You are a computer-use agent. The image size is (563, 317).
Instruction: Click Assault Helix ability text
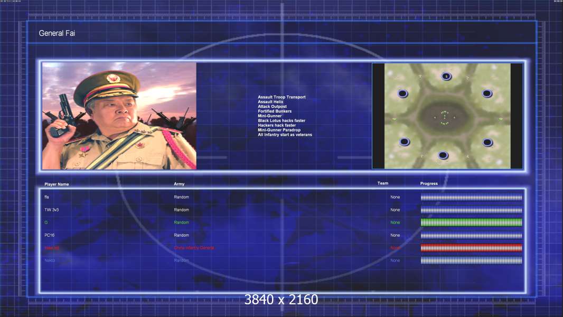[270, 101]
